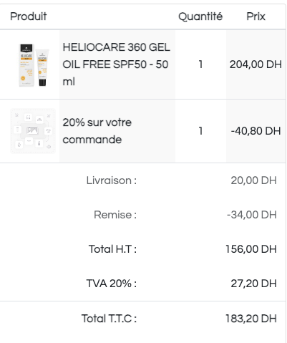Click the quantity 1 of Heliocare item
Viewport: 287px width, 343px height.
[200, 64]
